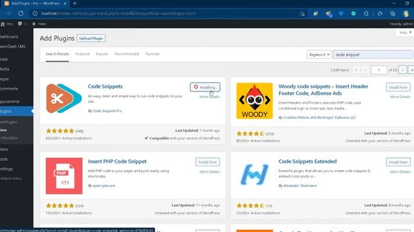
Task: Open Woody code snippets title link
Action: (323, 90)
